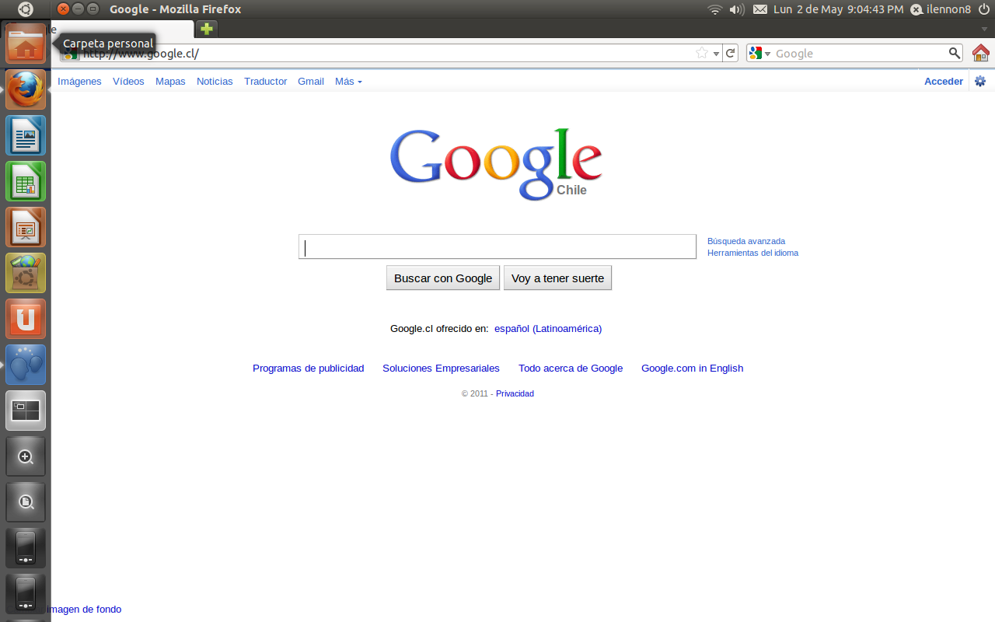Click the search magnifier in the search bar
Screen dimensions: 995x622
[x=955, y=53]
